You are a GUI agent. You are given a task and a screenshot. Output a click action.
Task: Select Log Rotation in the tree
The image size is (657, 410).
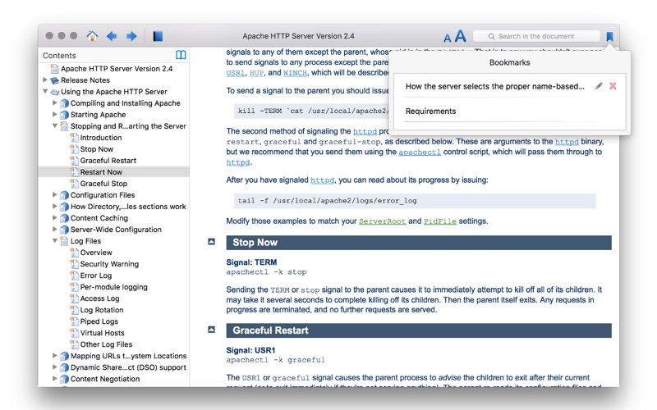click(102, 310)
